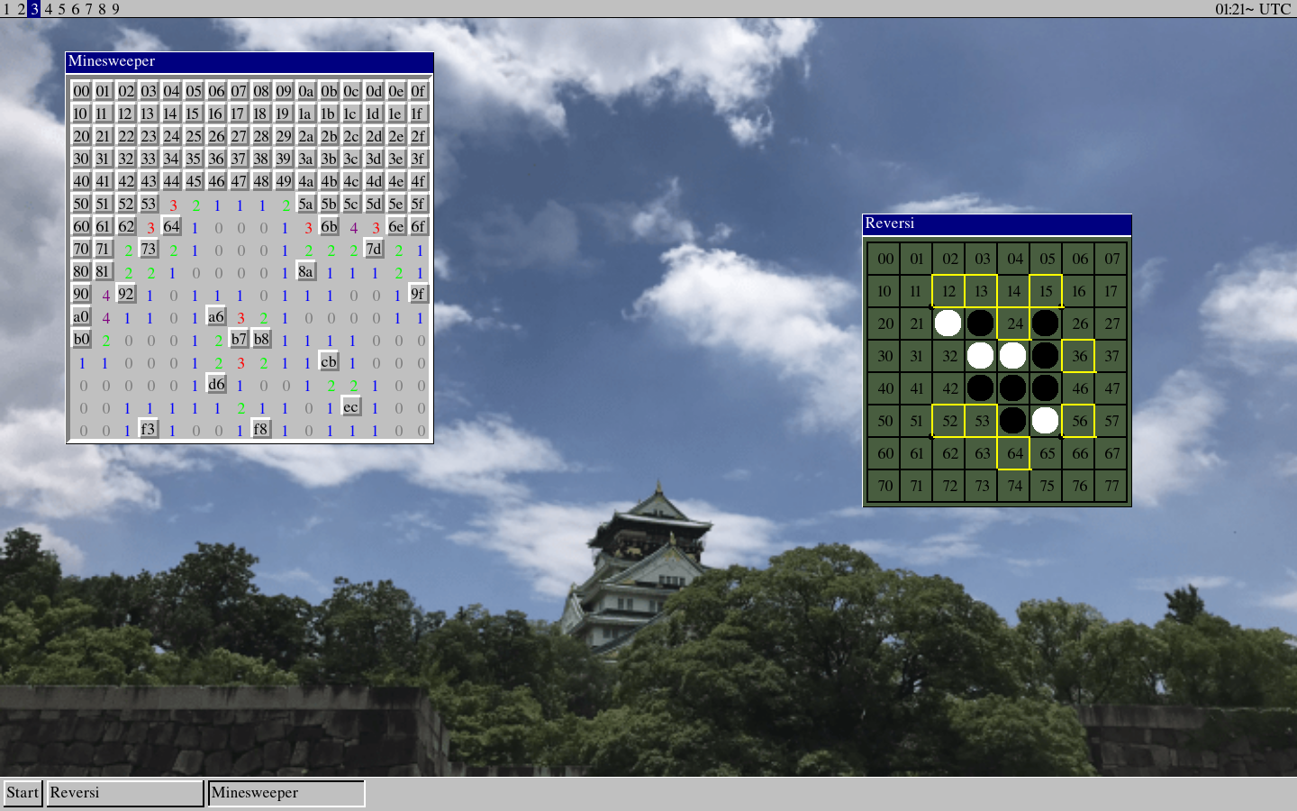This screenshot has width=1297, height=811.
Task: Place a disc on highlighted Reversi square 36
Action: (1078, 356)
